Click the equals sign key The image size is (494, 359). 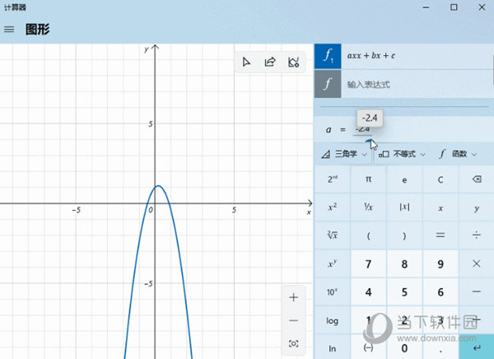pyautogui.click(x=440, y=235)
